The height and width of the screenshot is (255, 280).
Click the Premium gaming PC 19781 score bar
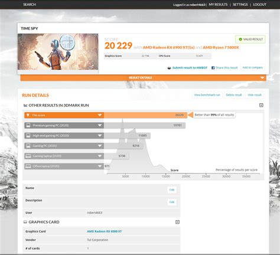145,125
